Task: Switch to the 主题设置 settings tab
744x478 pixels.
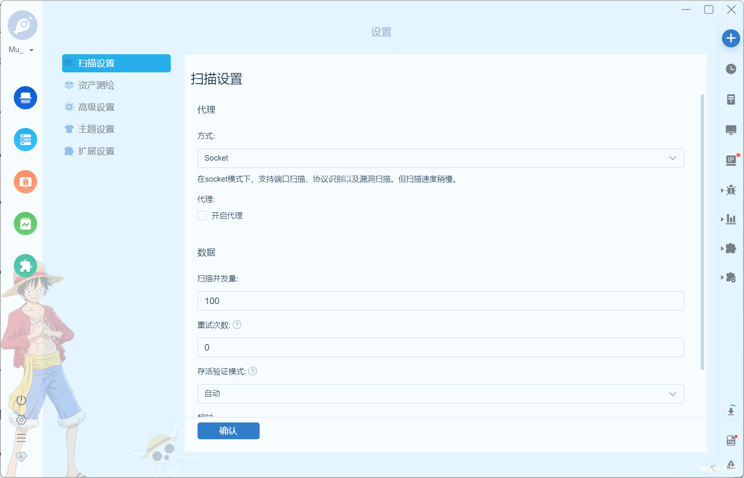Action: pyautogui.click(x=96, y=129)
